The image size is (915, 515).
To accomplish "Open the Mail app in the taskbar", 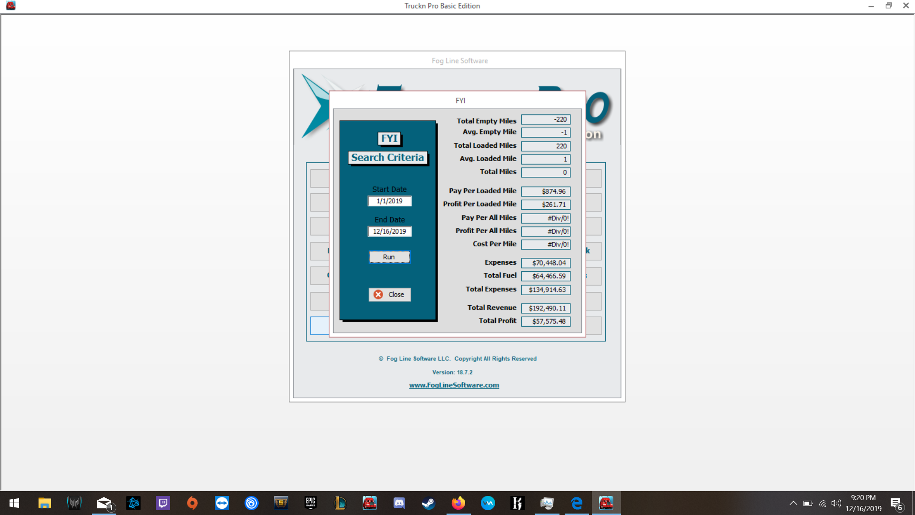I will (x=104, y=503).
